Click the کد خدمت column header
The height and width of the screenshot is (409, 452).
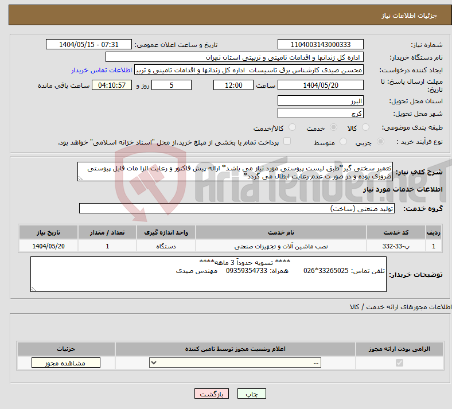click(x=396, y=232)
